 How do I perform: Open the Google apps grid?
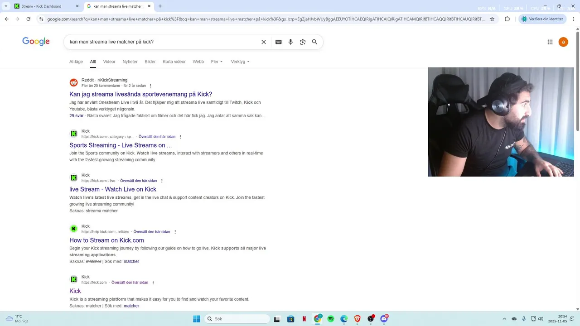click(x=550, y=42)
